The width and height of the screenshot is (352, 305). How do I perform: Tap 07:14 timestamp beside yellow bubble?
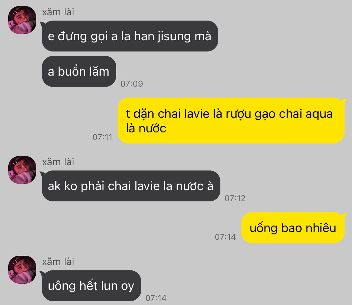225,237
